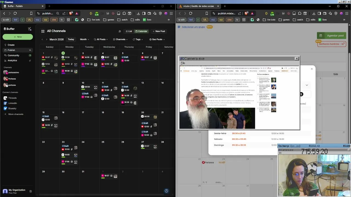Bookmark the Buffer page

(x=31, y=13)
